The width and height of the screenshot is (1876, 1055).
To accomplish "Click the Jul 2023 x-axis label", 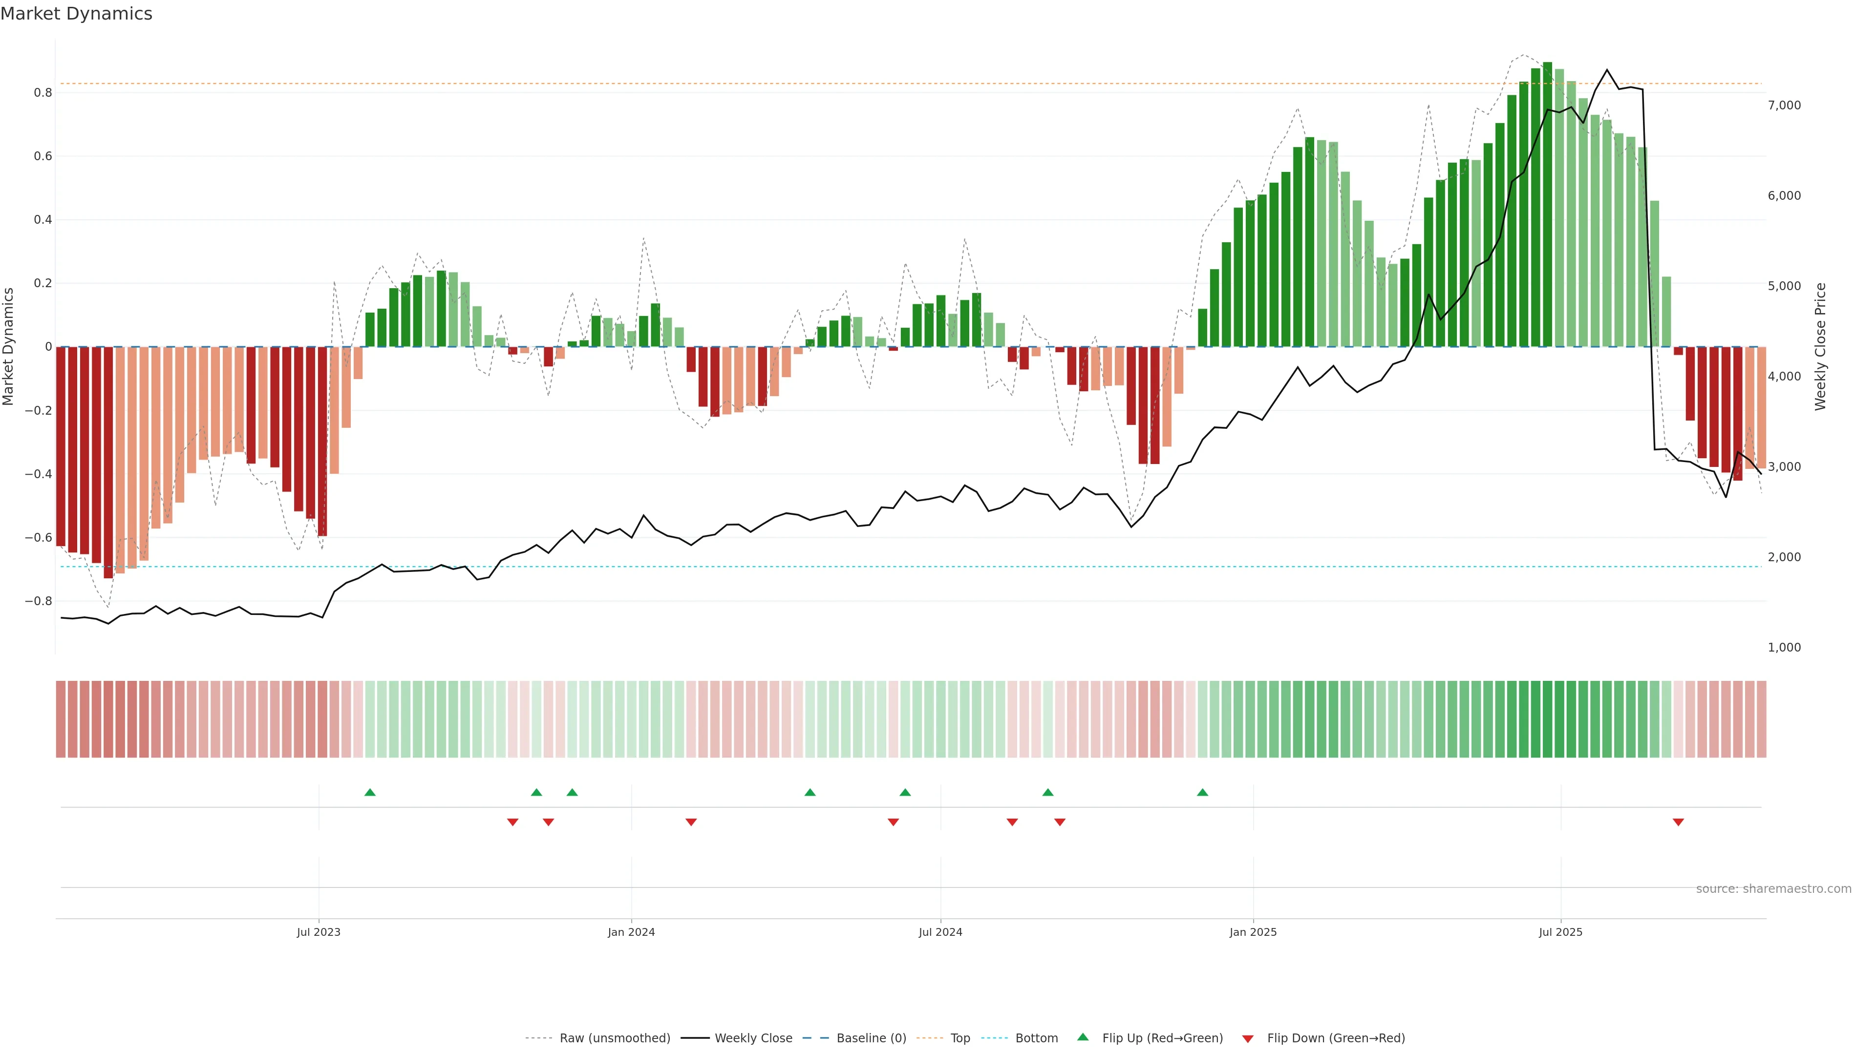I will [x=318, y=932].
